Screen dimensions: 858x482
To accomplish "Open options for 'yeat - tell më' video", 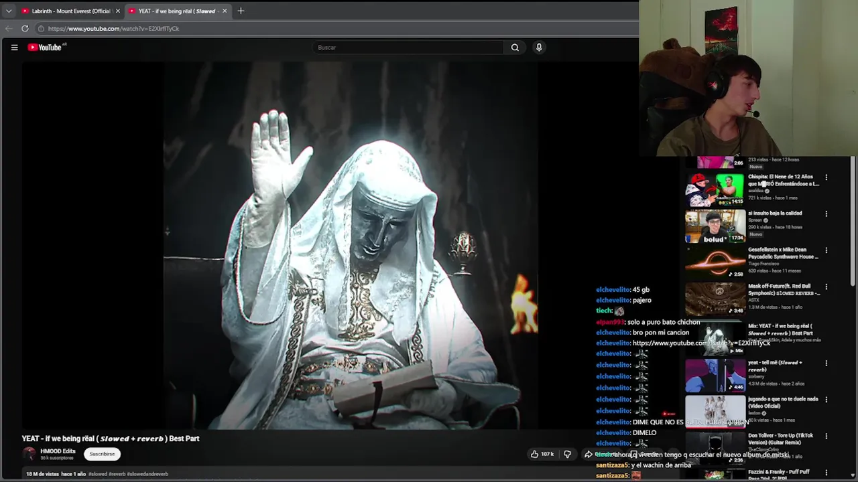I will coord(826,363).
